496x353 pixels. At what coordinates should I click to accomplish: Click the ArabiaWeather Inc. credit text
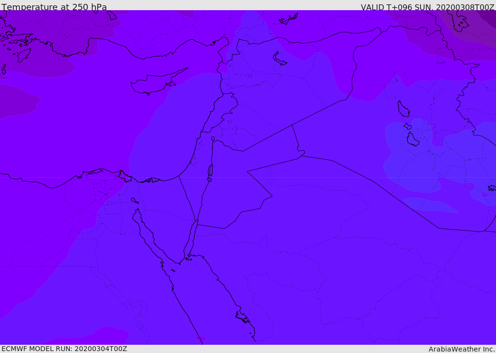(x=462, y=349)
